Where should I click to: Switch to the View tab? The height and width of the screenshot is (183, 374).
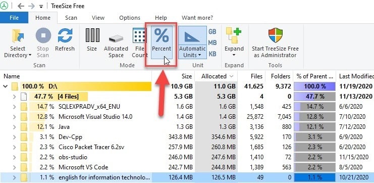(98, 18)
